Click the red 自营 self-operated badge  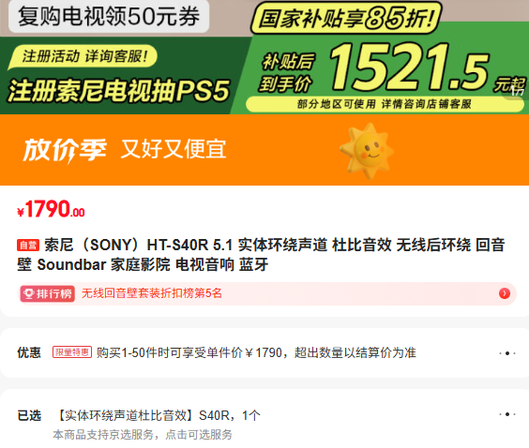[x=28, y=245]
